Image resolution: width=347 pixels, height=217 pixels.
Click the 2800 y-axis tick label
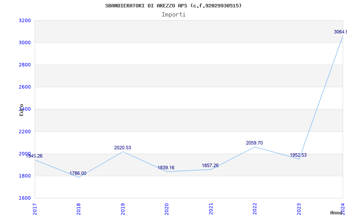[25, 65]
